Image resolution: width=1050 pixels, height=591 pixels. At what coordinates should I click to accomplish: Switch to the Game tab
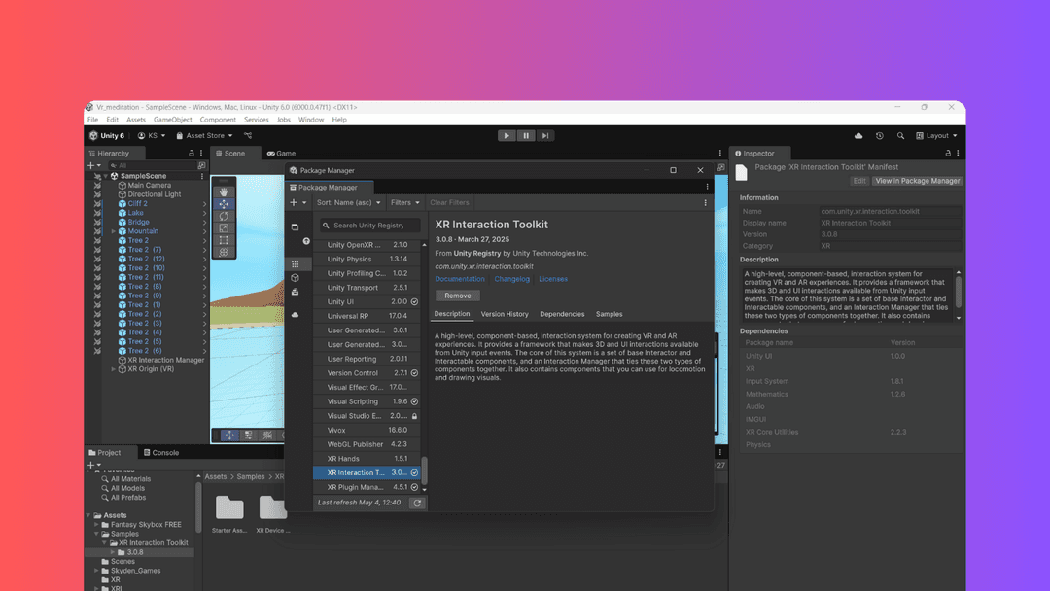(x=281, y=154)
